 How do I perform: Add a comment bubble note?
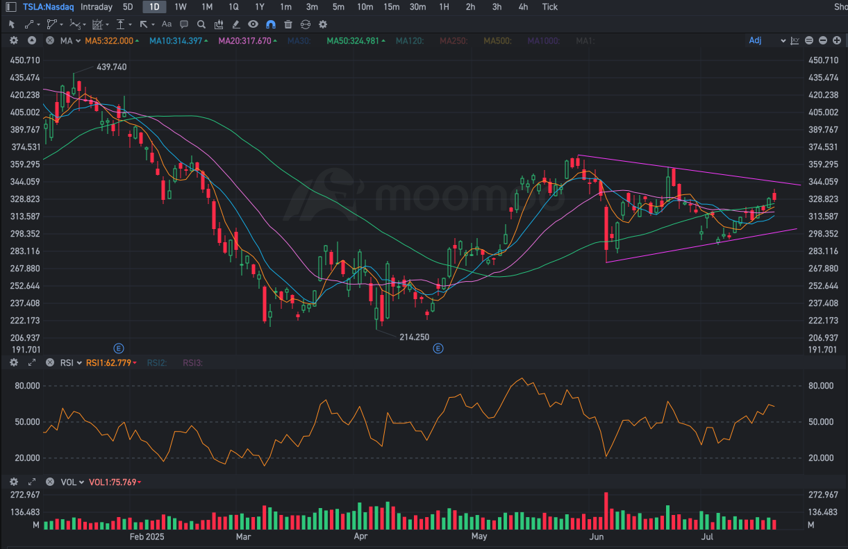pos(184,24)
